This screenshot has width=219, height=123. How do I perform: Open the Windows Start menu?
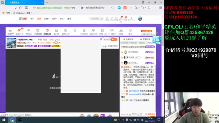click(4, 120)
